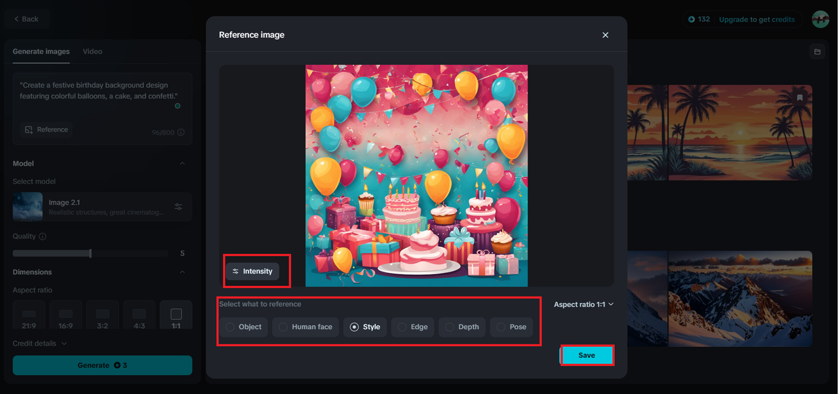Viewport: 839px width, 394px height.
Task: Click the Reference button under the prompt
Action: click(x=46, y=130)
